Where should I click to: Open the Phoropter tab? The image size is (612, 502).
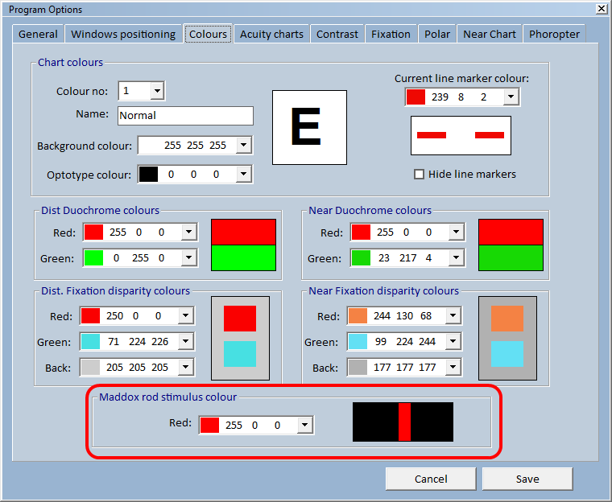tap(554, 35)
